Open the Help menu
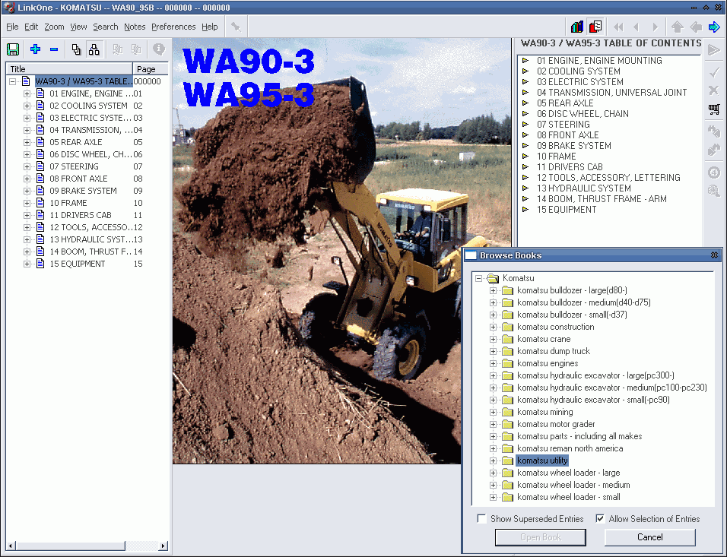727x557 pixels. [210, 27]
